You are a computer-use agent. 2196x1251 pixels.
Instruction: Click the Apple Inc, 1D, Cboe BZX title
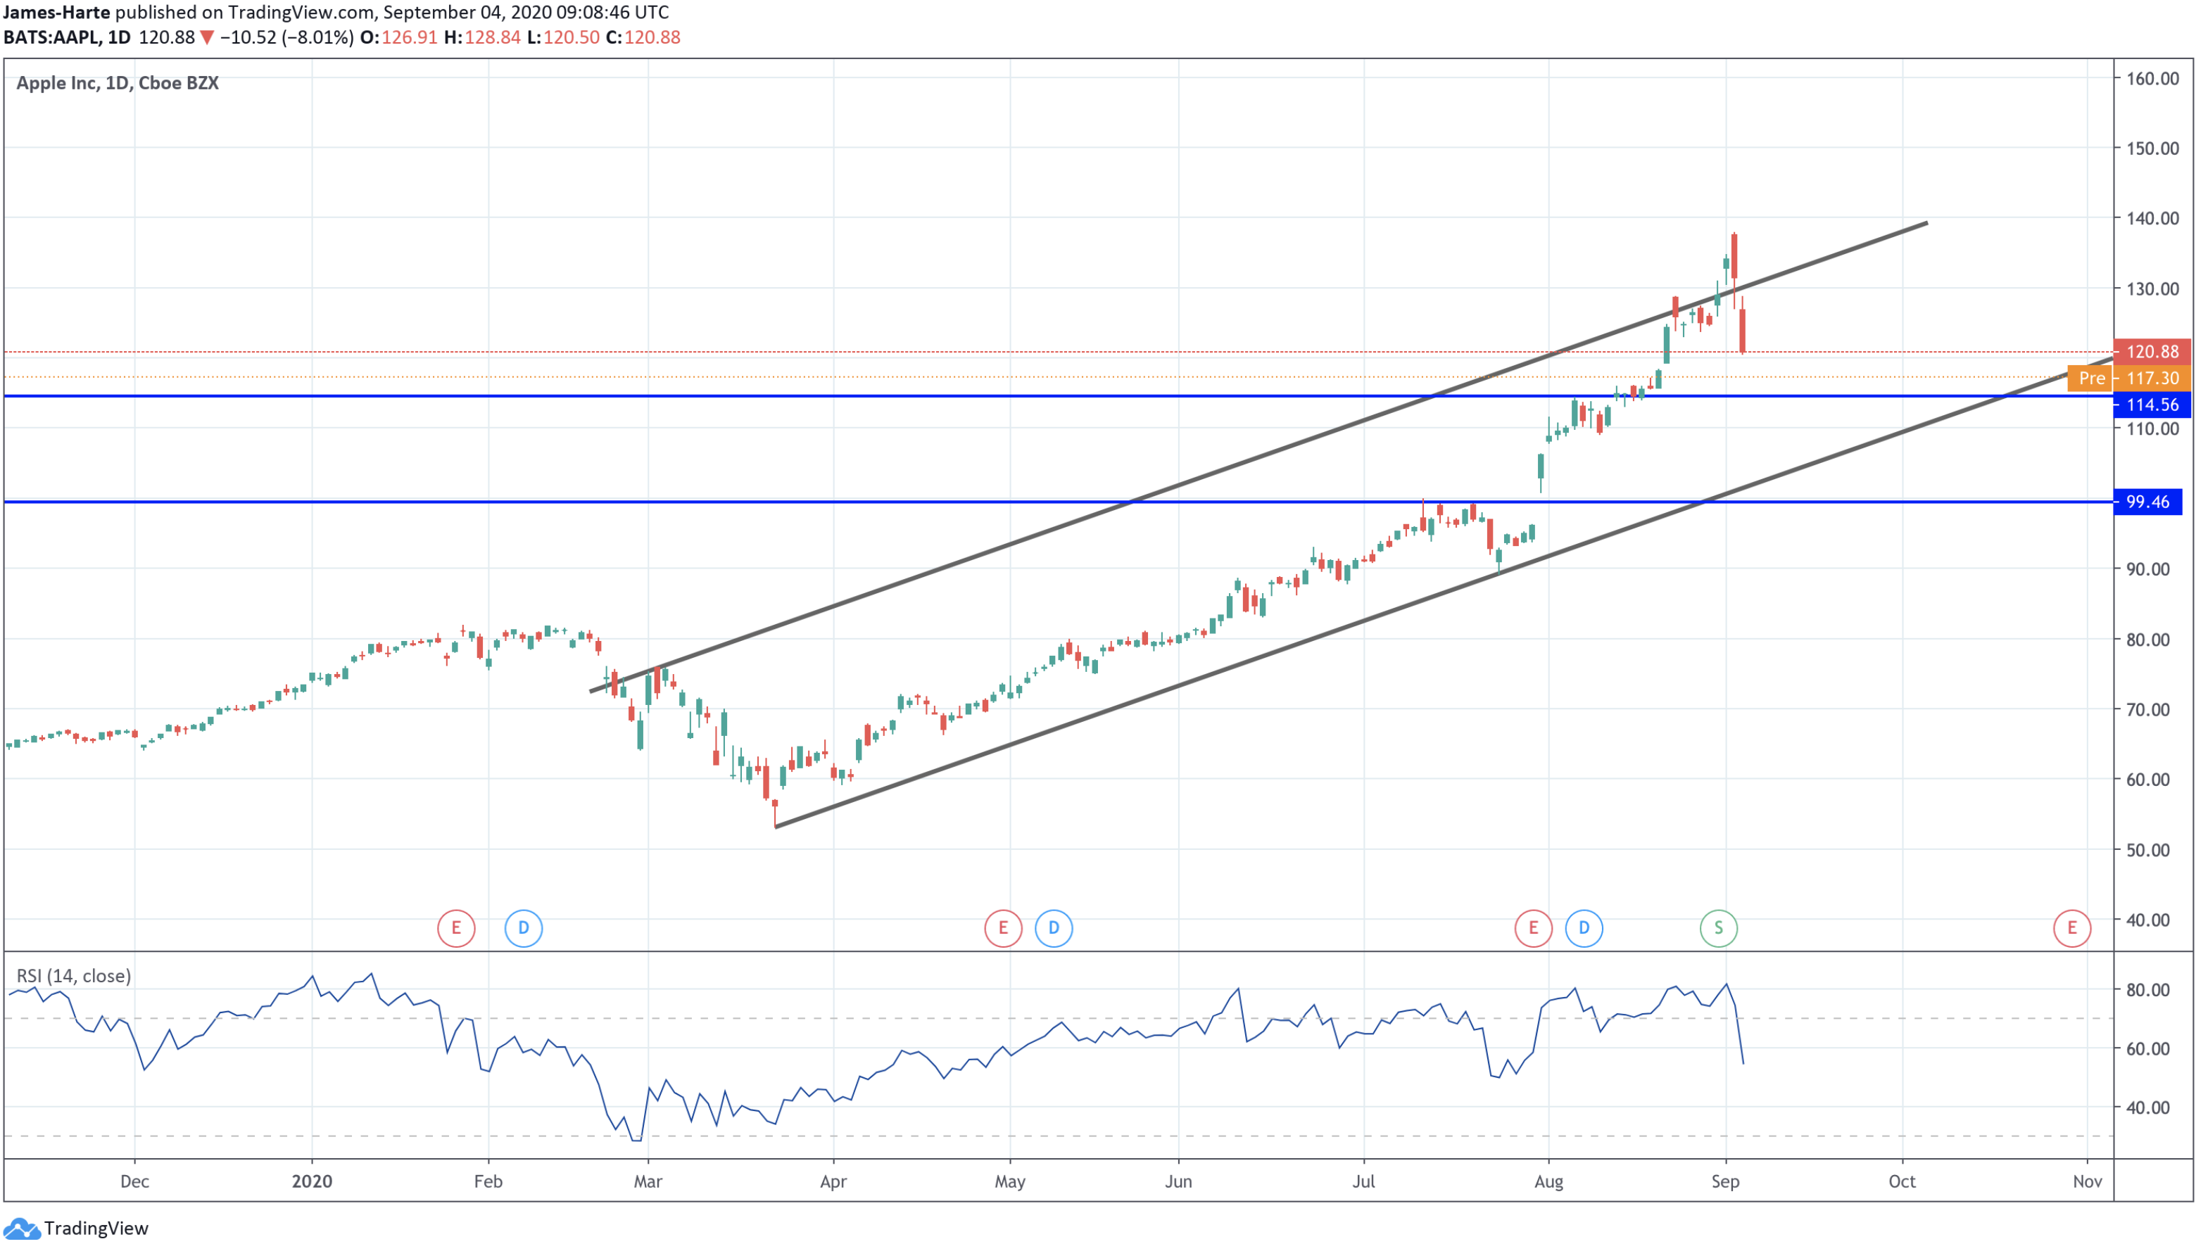click(118, 83)
